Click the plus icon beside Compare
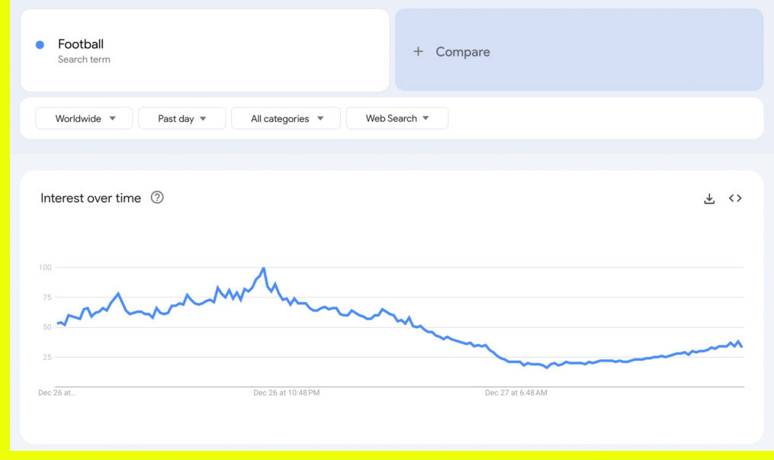This screenshot has height=460, width=774. point(418,52)
